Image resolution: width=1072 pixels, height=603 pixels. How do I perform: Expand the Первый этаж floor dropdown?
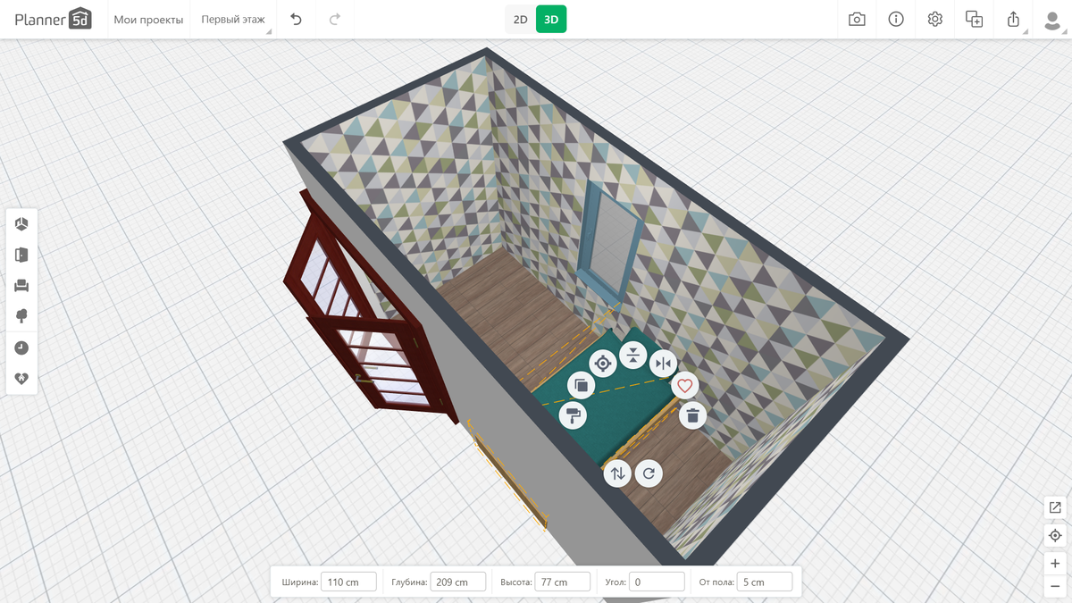click(x=233, y=20)
